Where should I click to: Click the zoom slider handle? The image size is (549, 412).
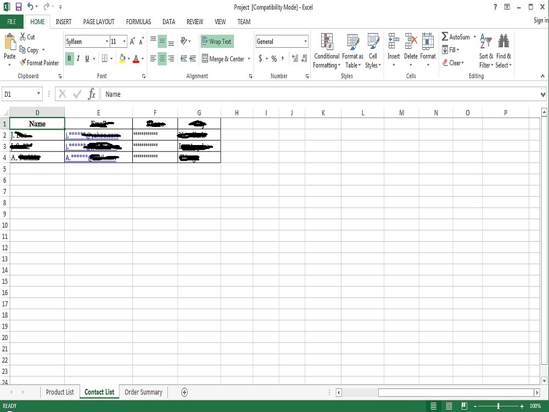click(498, 406)
